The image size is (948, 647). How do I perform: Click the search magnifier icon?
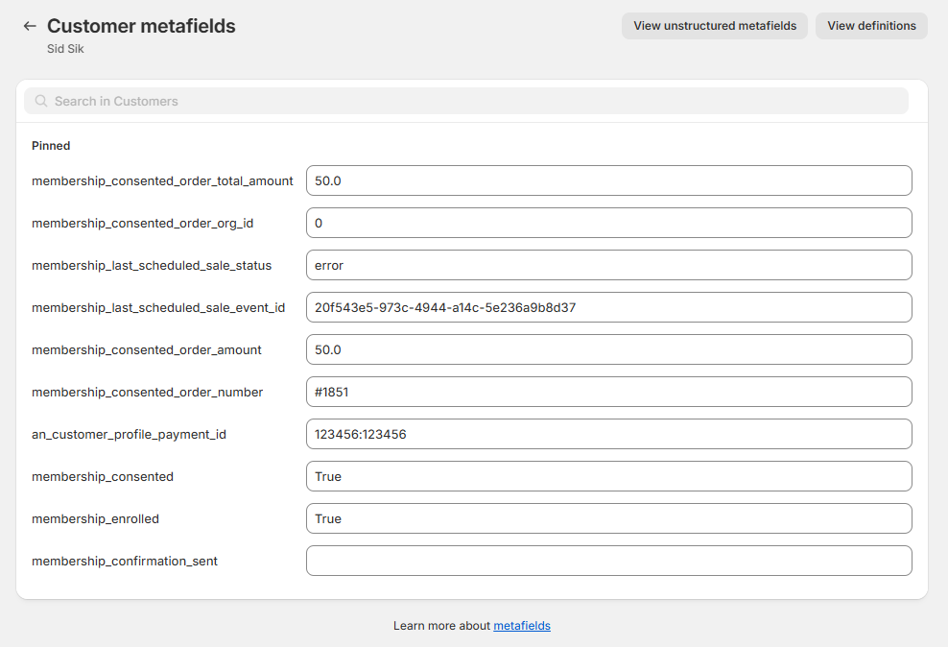point(41,101)
